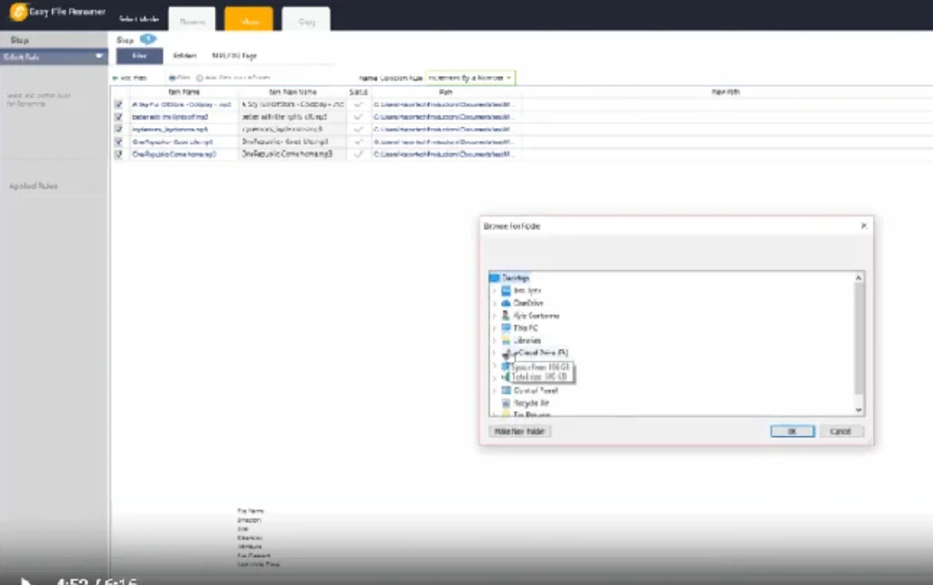933x585 pixels.
Task: Click the Make New Folder button
Action: click(x=520, y=431)
